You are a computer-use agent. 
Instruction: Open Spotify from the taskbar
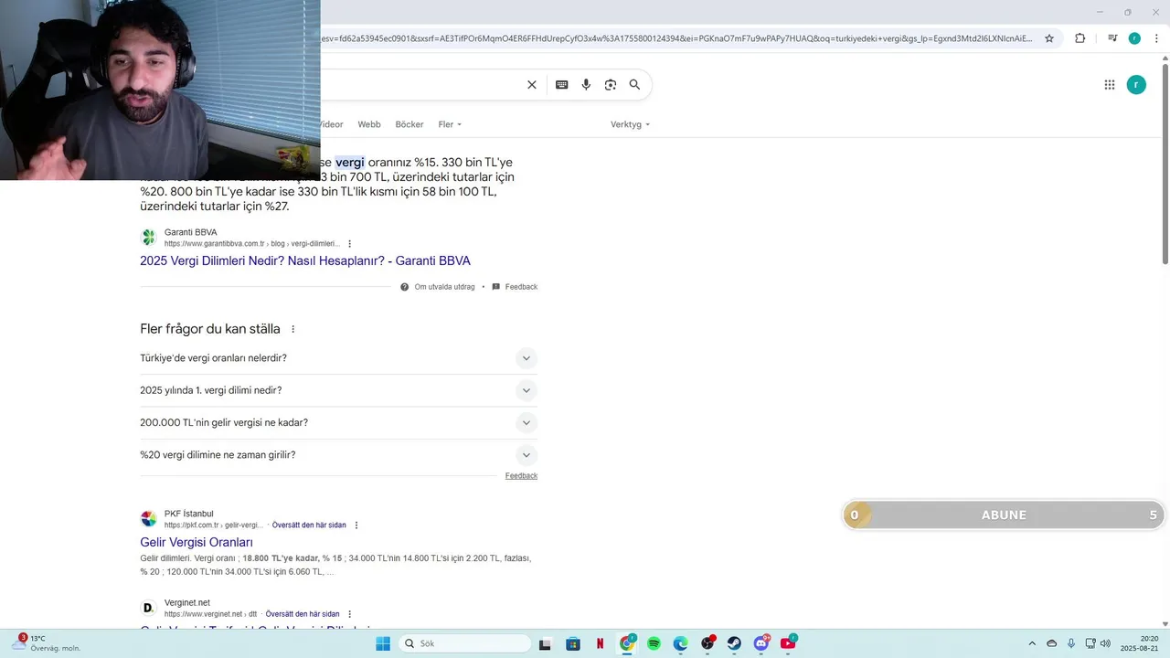(x=654, y=643)
